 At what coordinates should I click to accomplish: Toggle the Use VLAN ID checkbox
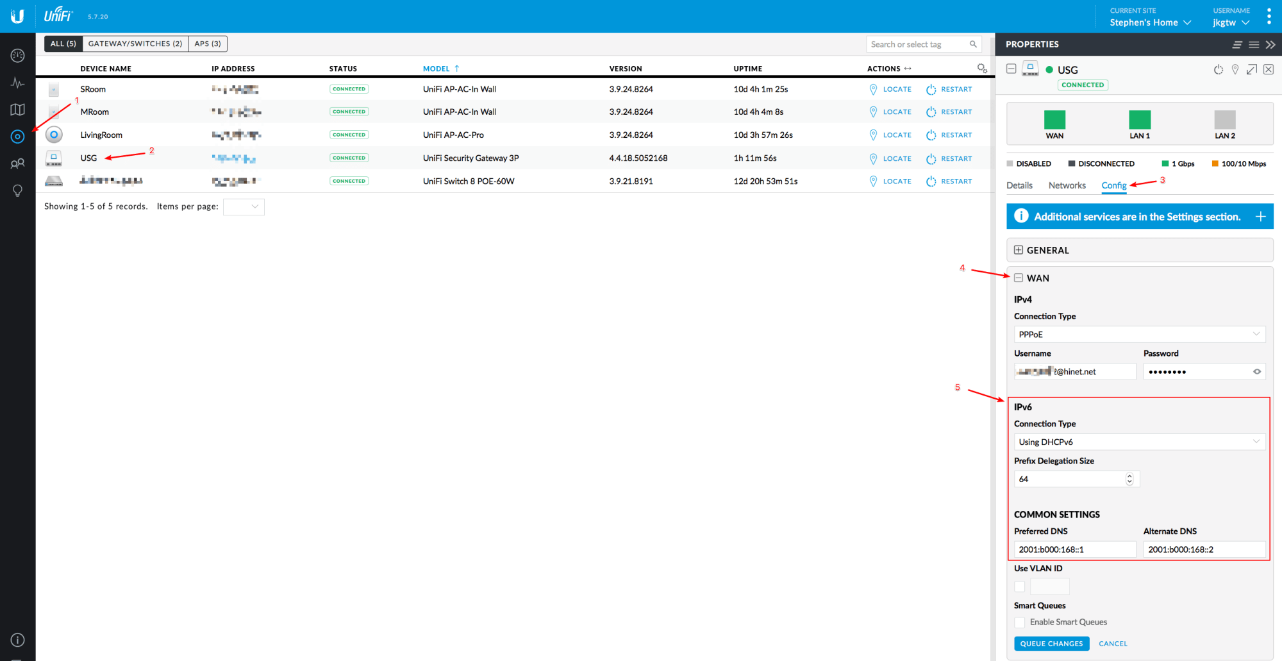[1019, 586]
